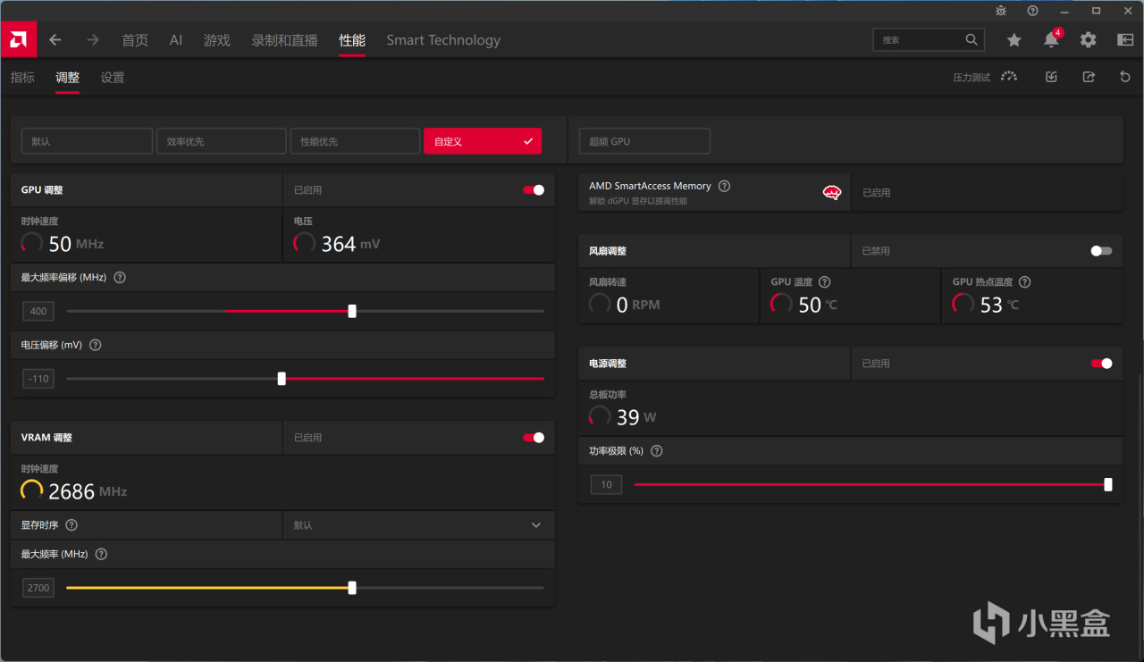Open the 首页 tab
Screen dimensions: 1144x662
click(x=135, y=40)
